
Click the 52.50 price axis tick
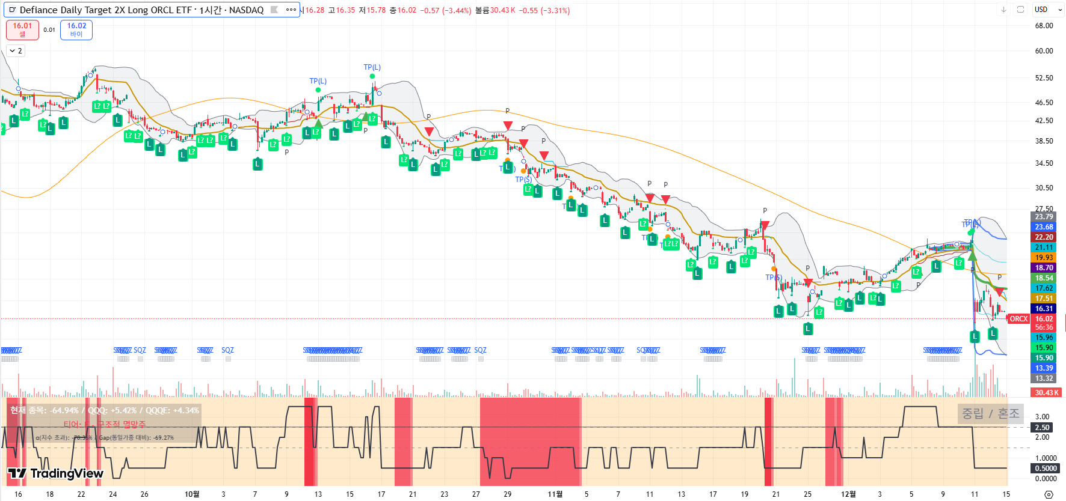(1044, 78)
